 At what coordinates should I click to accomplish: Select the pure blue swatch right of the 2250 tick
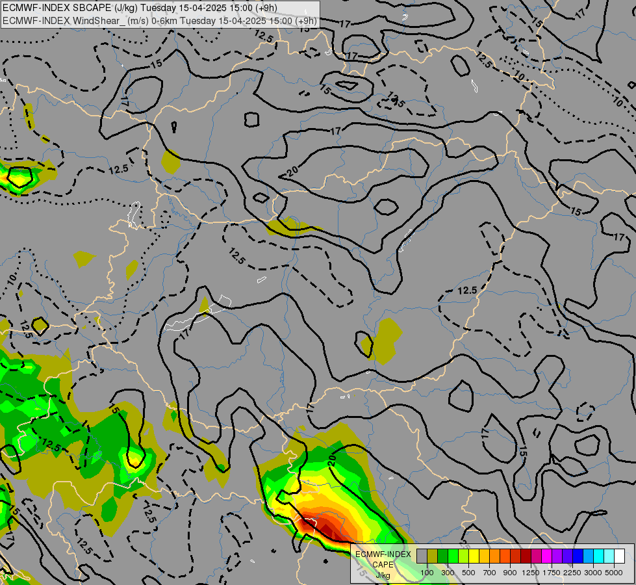(x=578, y=556)
